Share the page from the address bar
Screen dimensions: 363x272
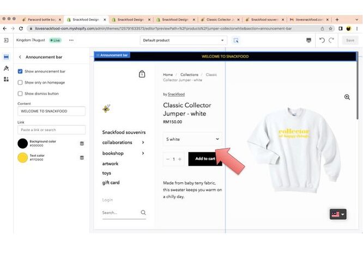pyautogui.click(x=322, y=28)
